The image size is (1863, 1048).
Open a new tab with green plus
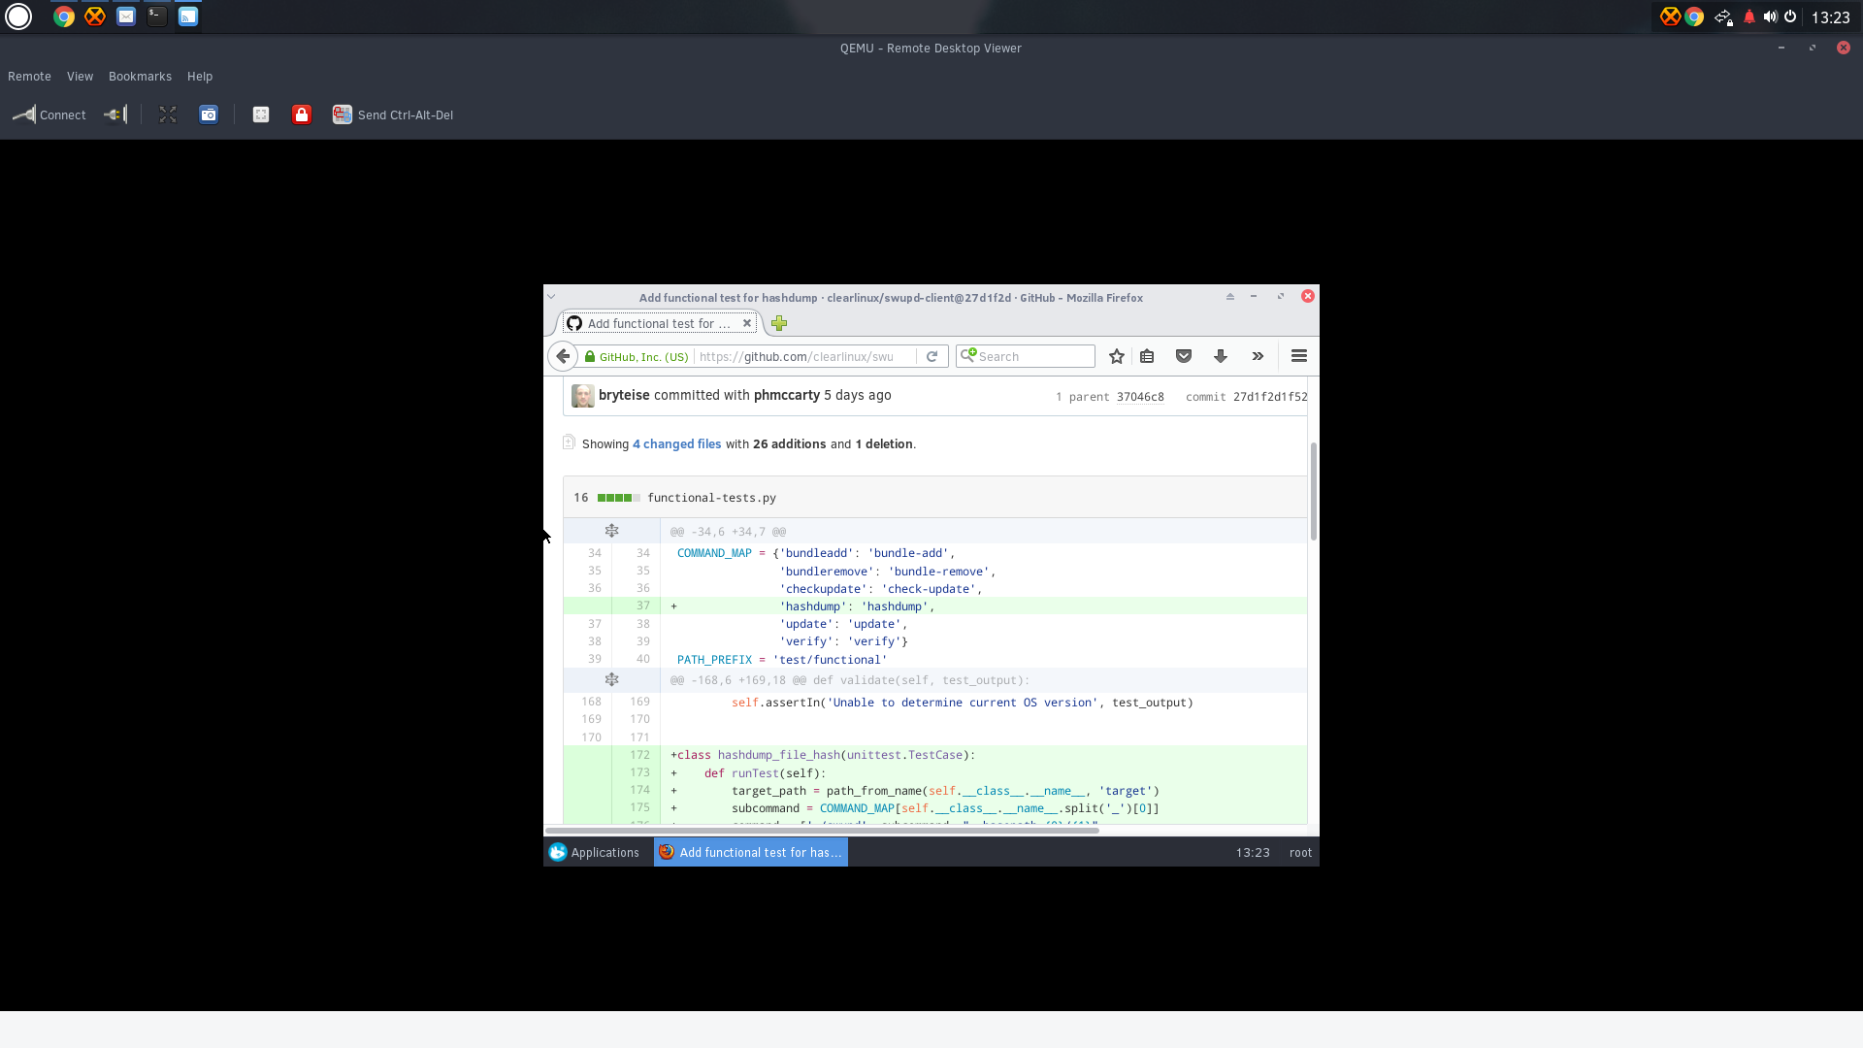point(779,323)
